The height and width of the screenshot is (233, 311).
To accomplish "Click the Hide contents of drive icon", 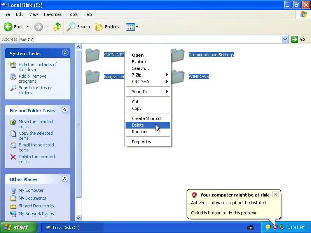I will pos(13,65).
